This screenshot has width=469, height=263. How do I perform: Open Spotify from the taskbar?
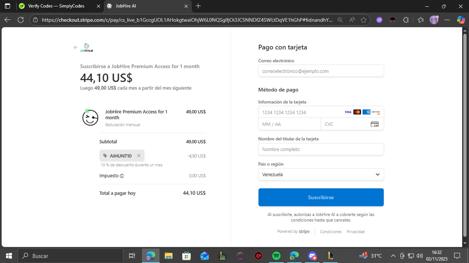276,256
